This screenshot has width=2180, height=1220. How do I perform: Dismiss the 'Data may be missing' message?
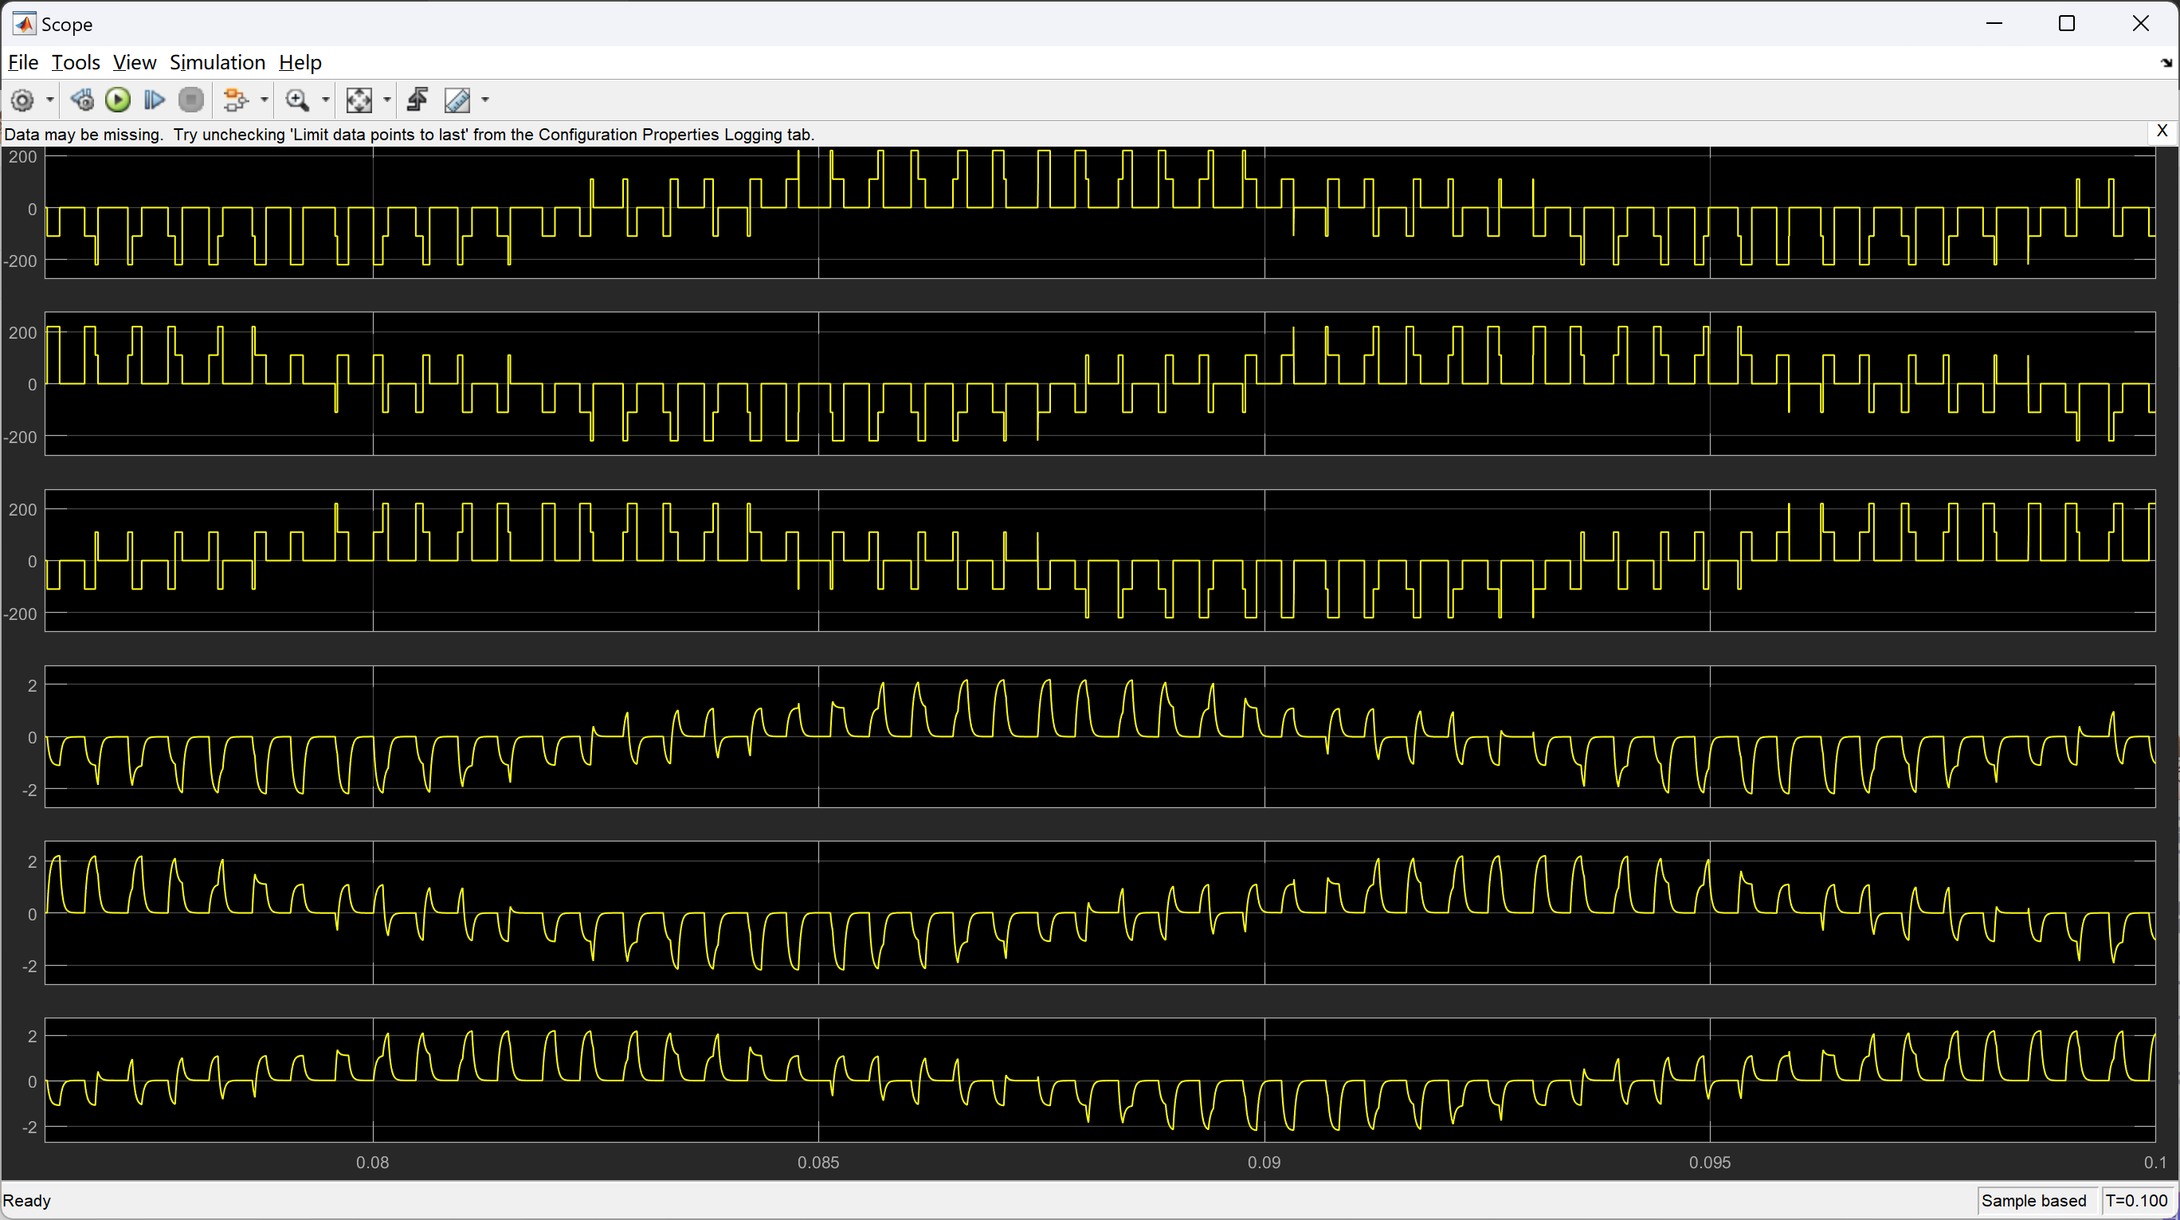pos(2162,131)
